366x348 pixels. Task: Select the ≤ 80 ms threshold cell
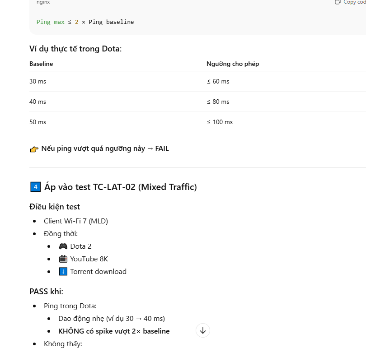point(218,102)
